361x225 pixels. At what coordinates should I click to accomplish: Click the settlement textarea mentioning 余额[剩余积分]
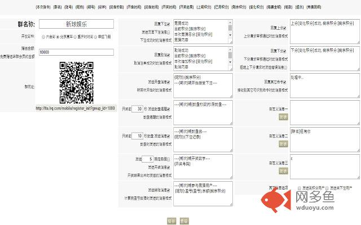tap(203, 193)
